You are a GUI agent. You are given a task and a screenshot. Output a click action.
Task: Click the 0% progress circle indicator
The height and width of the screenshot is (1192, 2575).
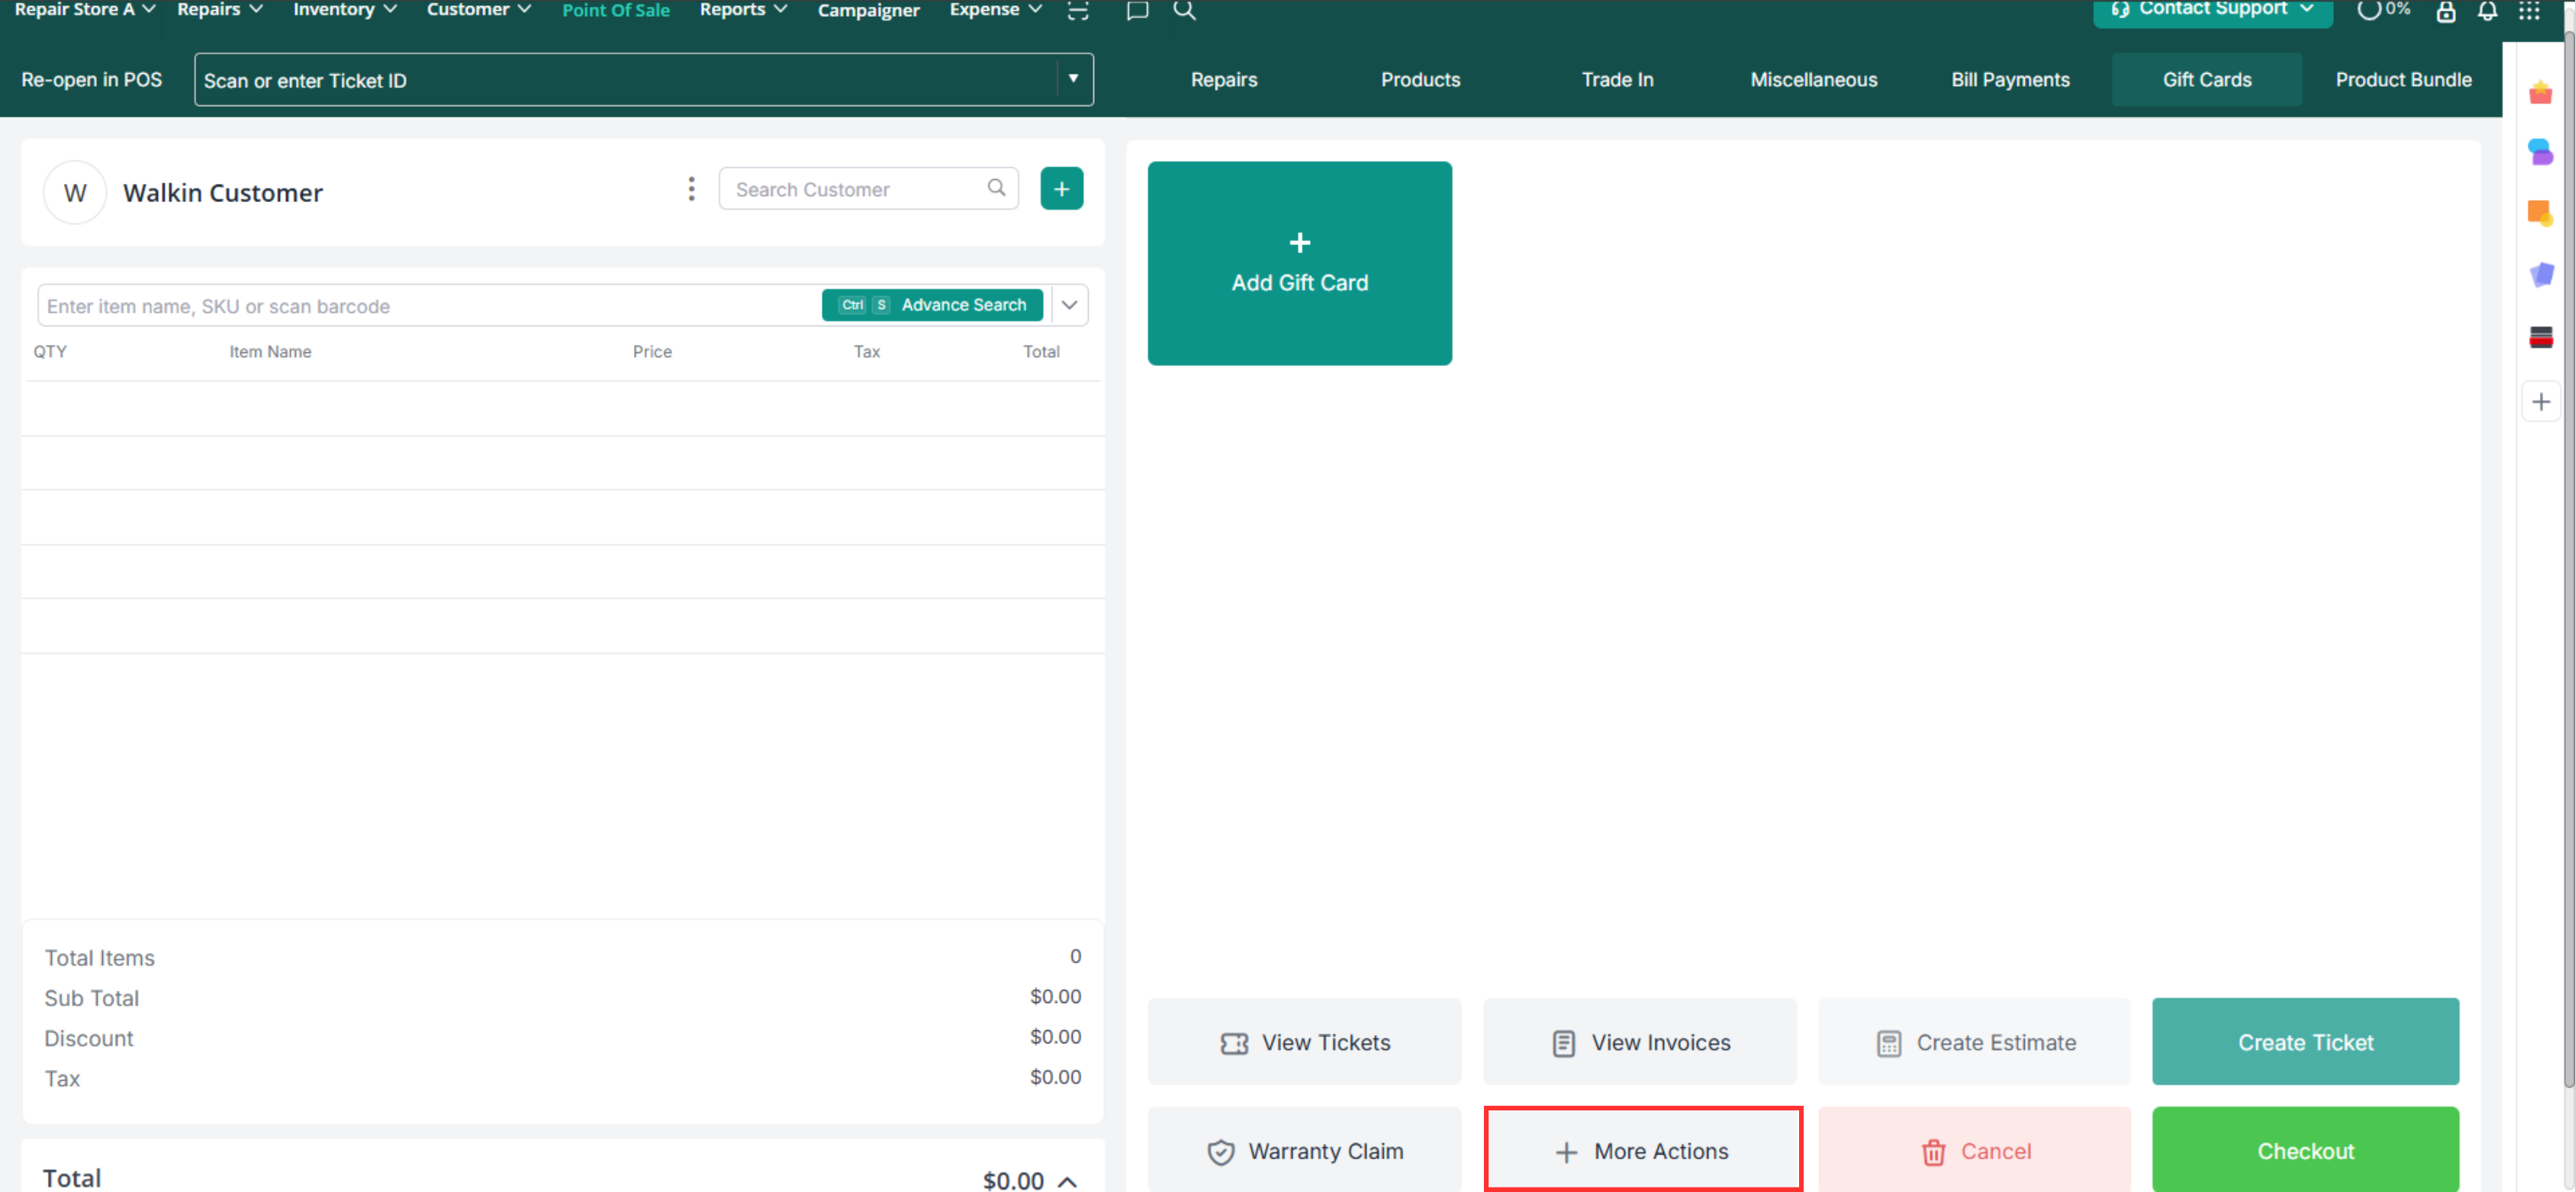click(x=2383, y=10)
